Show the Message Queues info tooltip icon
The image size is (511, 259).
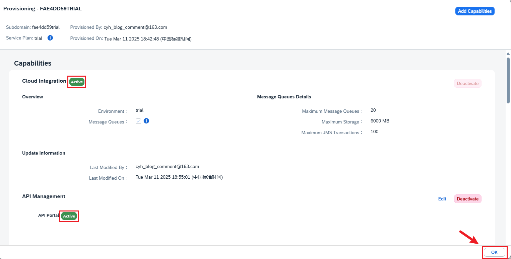coord(146,121)
